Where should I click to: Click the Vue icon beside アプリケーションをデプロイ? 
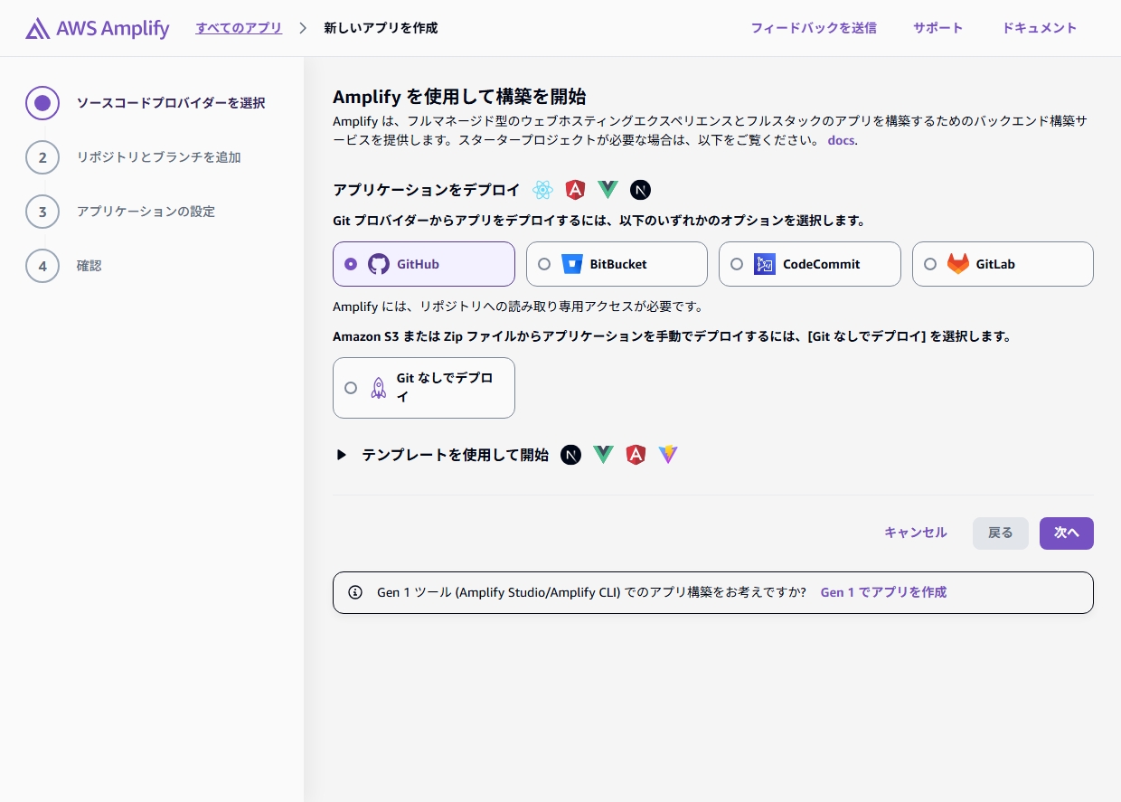pos(608,190)
